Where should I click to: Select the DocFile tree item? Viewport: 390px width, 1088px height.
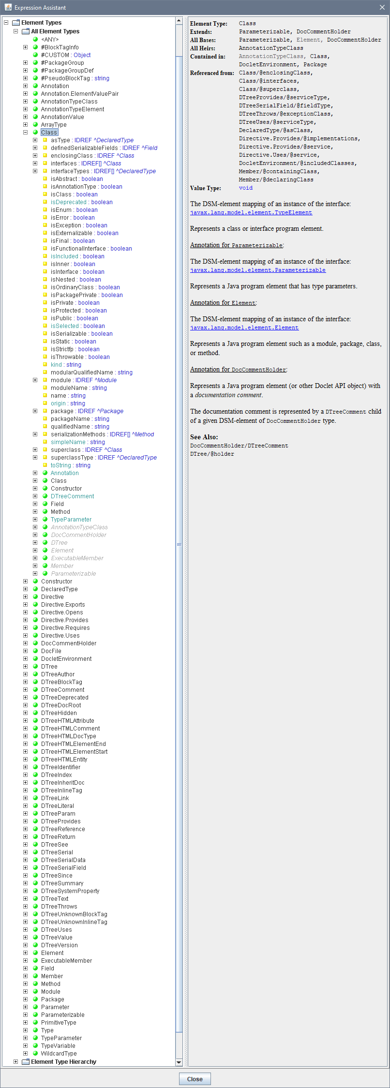click(x=51, y=651)
